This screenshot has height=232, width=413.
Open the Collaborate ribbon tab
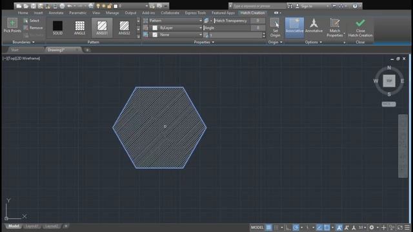170,13
